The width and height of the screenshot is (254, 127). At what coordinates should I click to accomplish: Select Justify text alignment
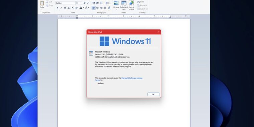click(105, 8)
